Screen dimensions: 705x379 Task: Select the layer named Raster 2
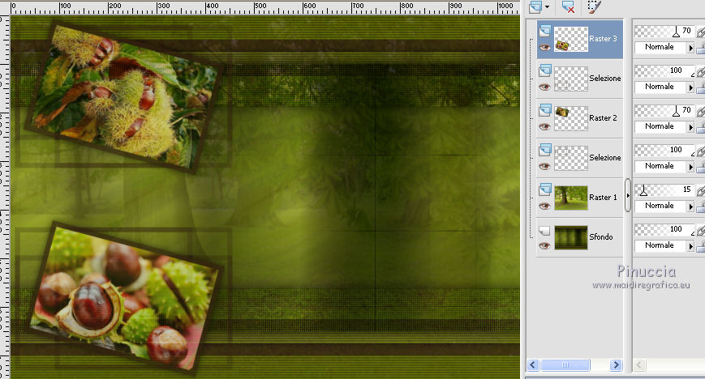coord(603,118)
